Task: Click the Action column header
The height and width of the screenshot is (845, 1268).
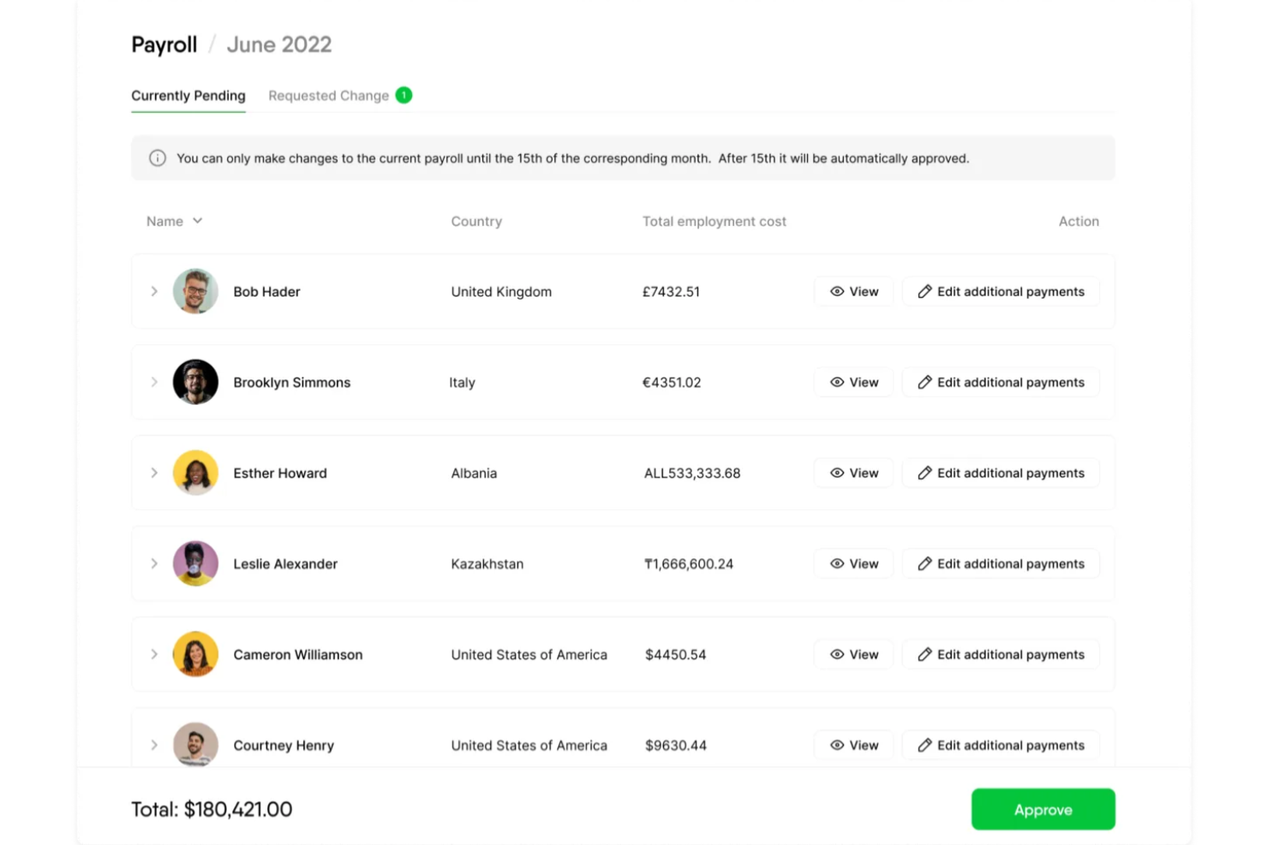Action: [x=1079, y=221]
